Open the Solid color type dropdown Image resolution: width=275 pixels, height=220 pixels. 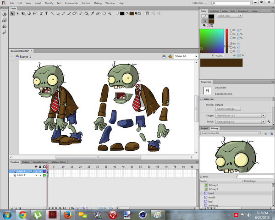click(x=230, y=16)
